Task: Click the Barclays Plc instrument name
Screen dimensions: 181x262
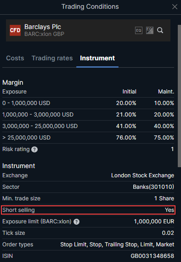Action: tap(43, 27)
